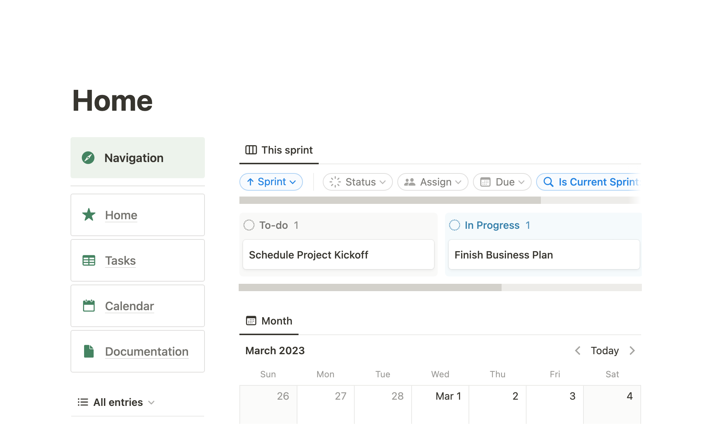Click the magnifier icon in Is Current Sprint filter
705x440 pixels.
[x=549, y=182]
